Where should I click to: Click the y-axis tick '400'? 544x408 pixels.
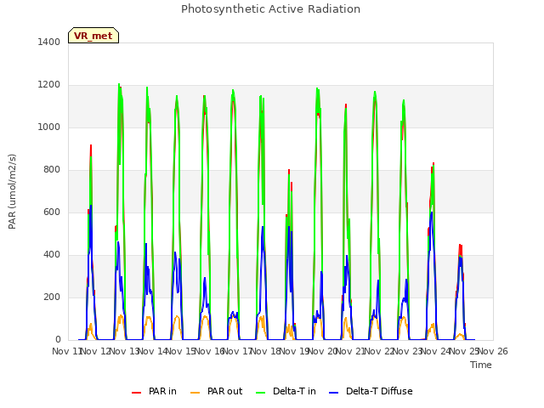[52, 255]
